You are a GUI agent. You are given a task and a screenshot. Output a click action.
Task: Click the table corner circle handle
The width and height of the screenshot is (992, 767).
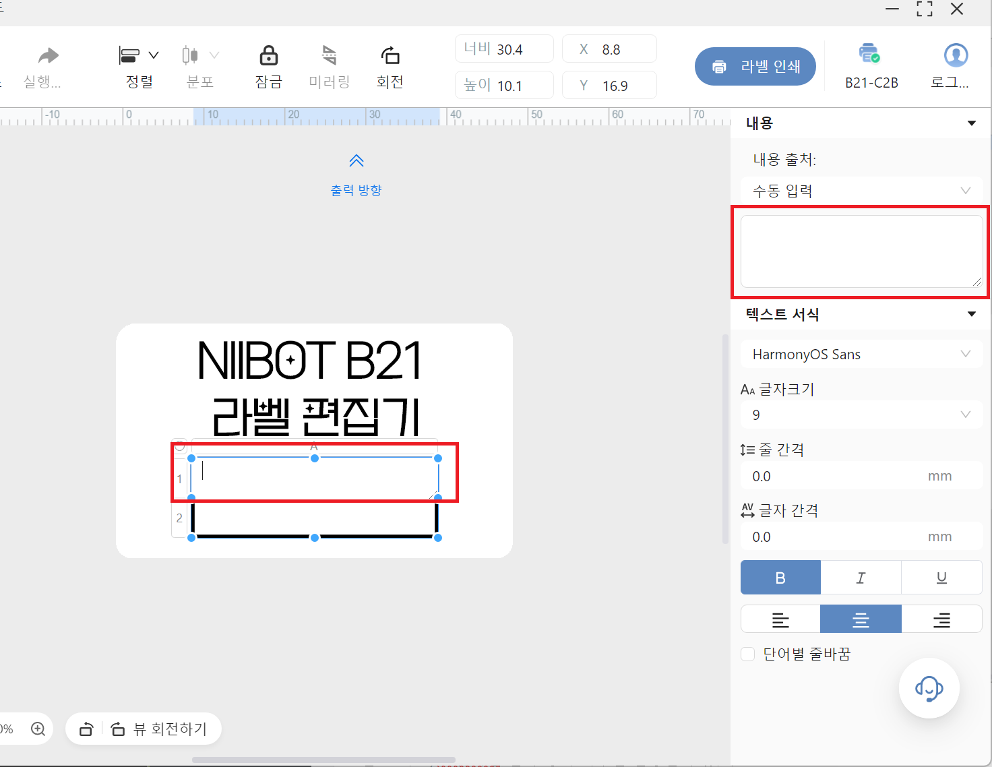click(x=180, y=446)
